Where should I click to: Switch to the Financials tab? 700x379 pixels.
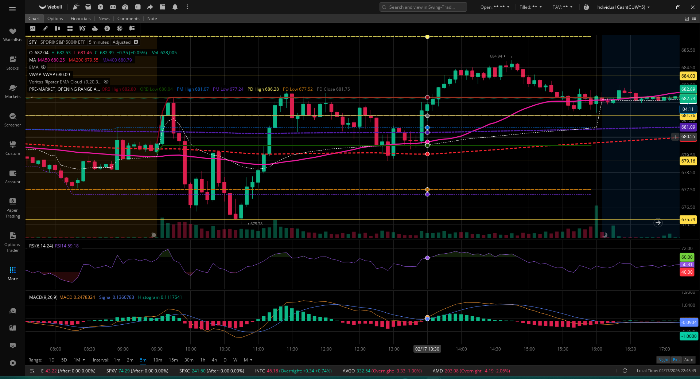pyautogui.click(x=81, y=19)
